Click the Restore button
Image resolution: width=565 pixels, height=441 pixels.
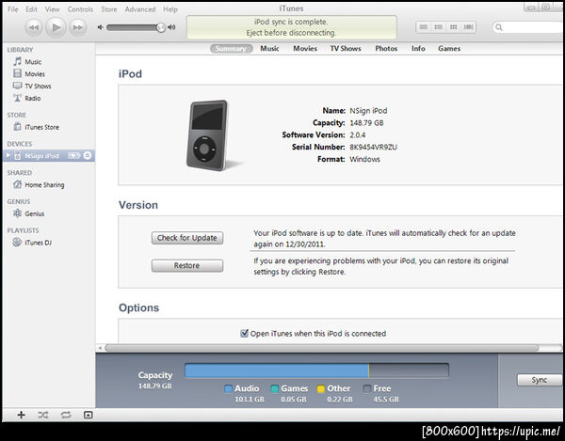click(187, 265)
